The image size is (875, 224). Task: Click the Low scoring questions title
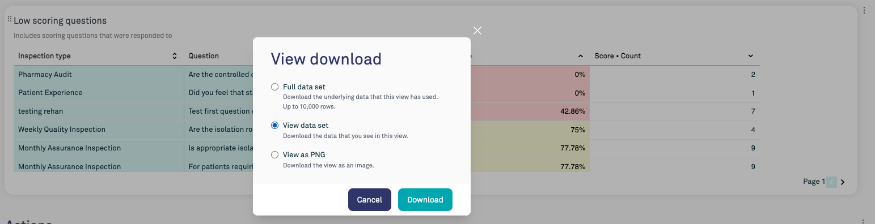(x=60, y=21)
